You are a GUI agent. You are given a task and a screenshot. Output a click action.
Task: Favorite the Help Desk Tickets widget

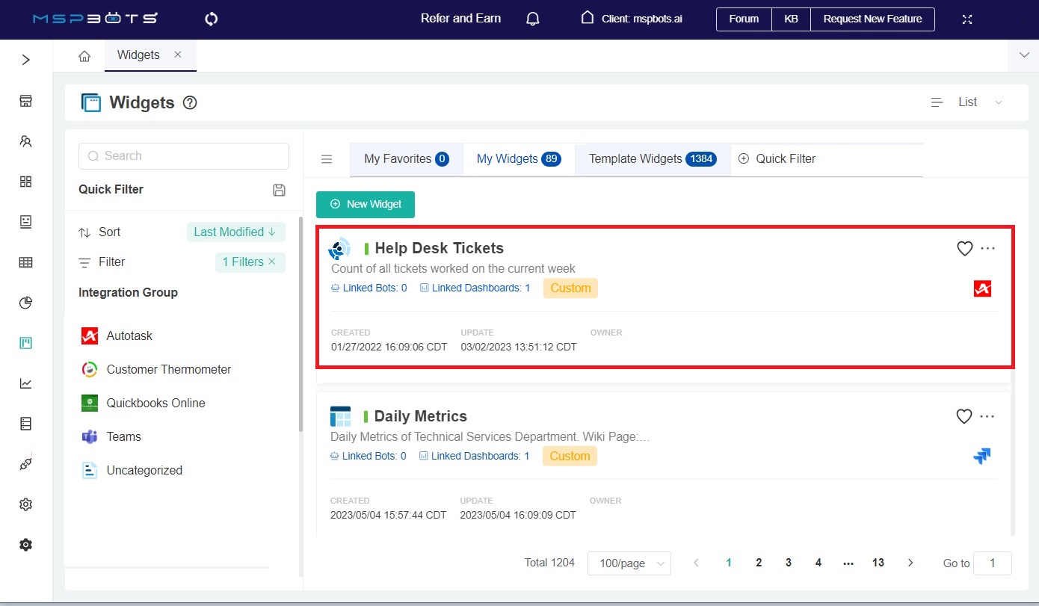point(964,249)
